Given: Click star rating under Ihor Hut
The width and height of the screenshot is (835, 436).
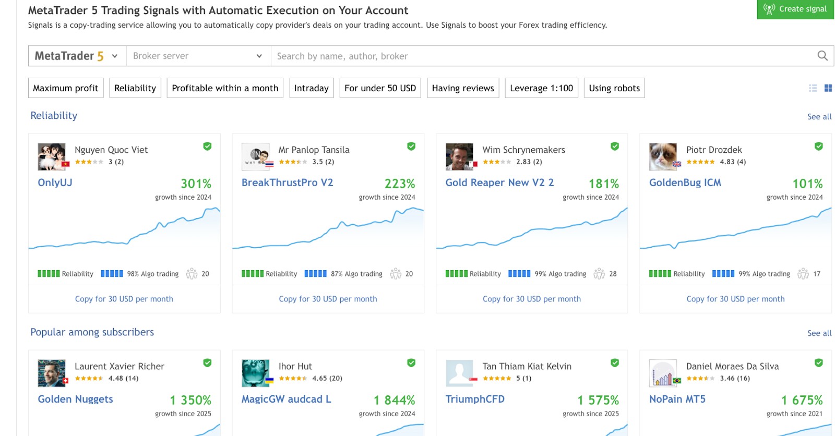Looking at the screenshot, I should [293, 379].
